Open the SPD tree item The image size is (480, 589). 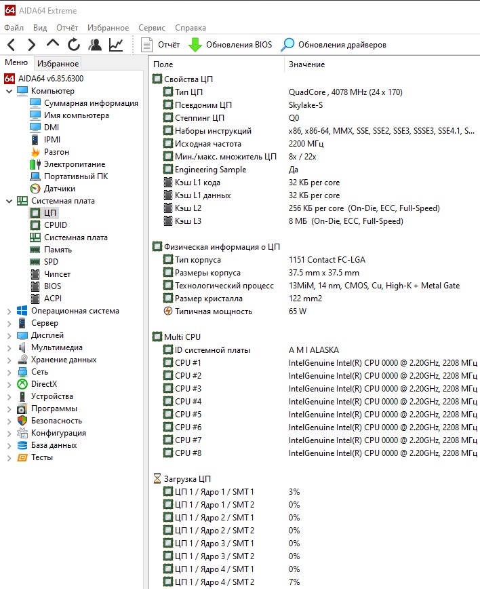(x=44, y=262)
